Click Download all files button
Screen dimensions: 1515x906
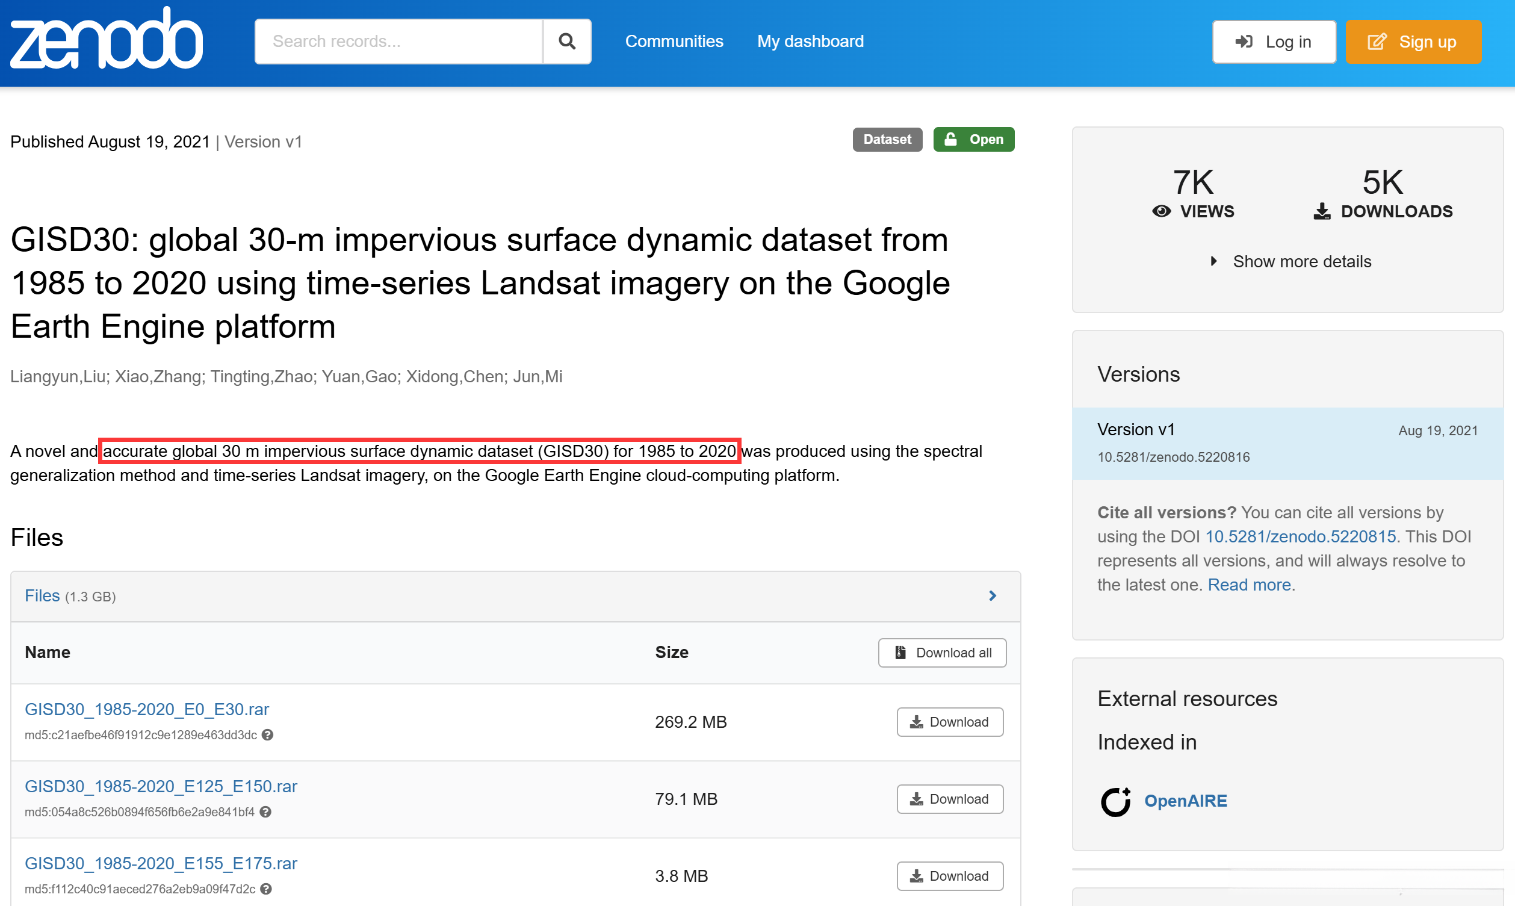(942, 653)
